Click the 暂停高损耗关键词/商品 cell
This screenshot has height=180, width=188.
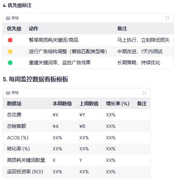(x=53, y=40)
